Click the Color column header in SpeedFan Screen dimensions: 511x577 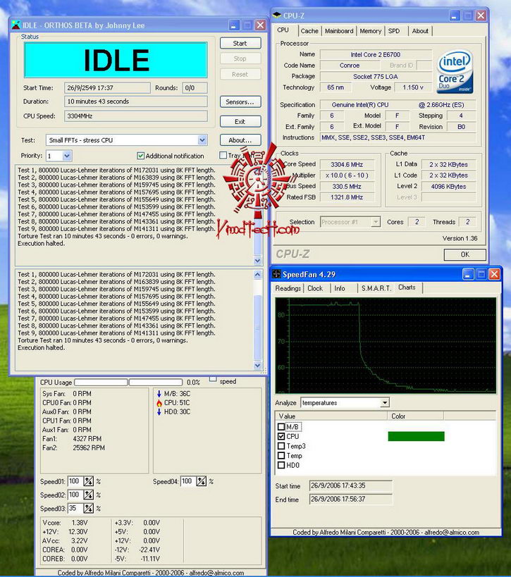click(416, 416)
